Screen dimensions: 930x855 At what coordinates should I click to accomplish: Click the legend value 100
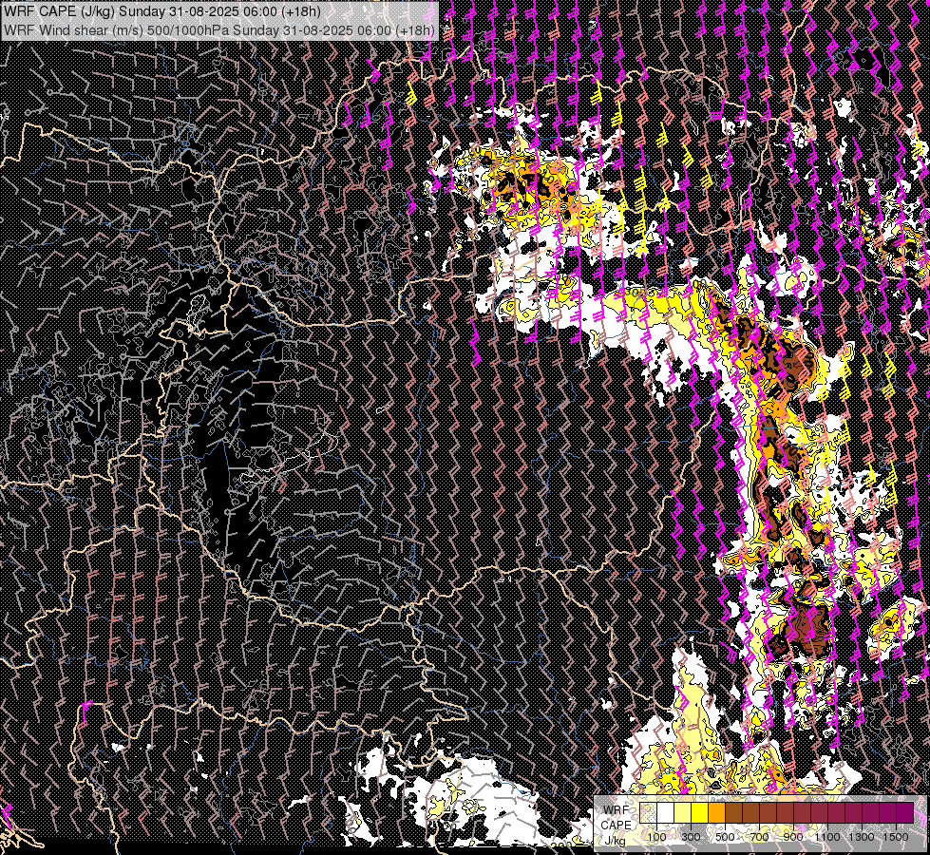pyautogui.click(x=656, y=837)
